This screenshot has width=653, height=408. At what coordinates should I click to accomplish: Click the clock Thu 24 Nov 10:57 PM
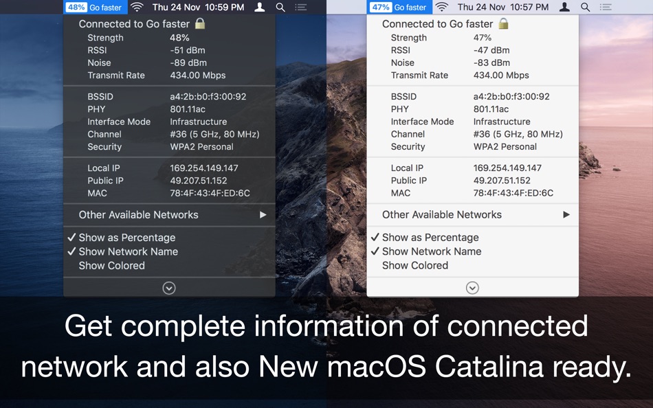click(x=503, y=7)
